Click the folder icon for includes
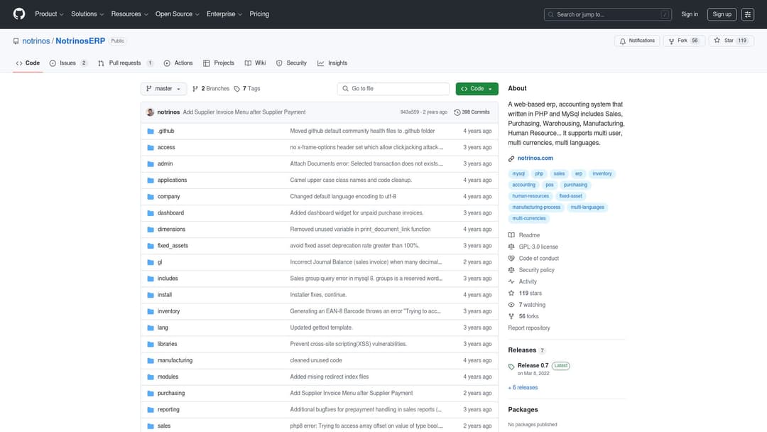Screen dimensions: 767x432 [151, 279]
